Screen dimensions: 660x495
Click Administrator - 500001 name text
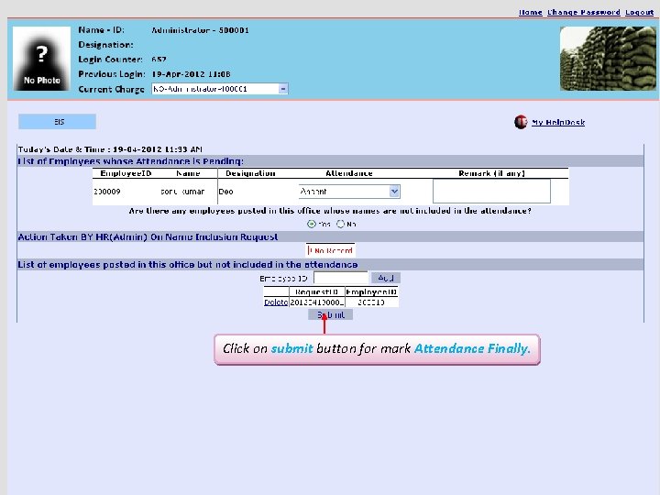(200, 30)
